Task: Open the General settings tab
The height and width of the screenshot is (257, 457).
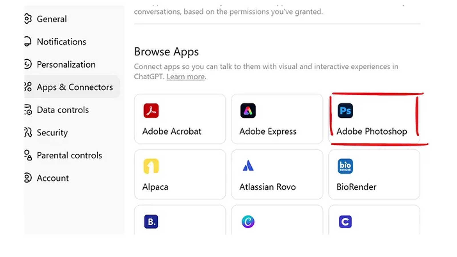Action: [52, 19]
